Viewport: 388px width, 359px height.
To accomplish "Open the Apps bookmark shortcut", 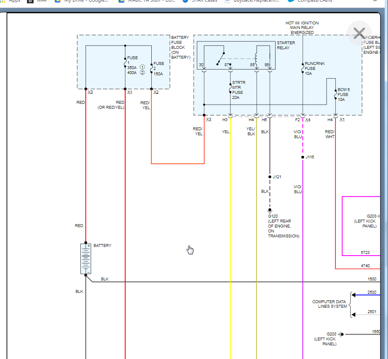I will (x=10, y=1).
